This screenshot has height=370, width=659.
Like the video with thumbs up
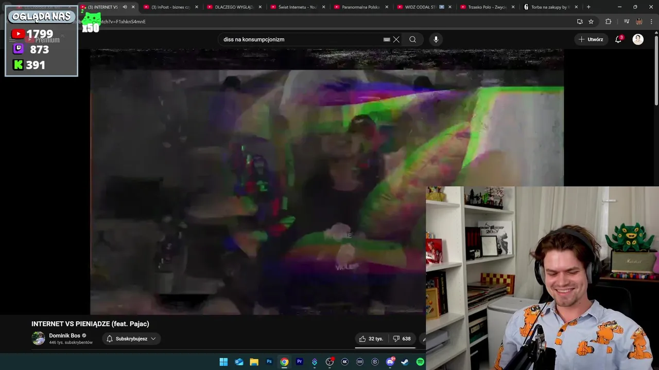pos(371,339)
